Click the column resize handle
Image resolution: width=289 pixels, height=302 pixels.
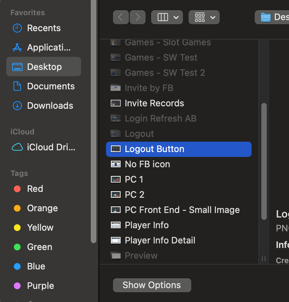click(x=264, y=259)
